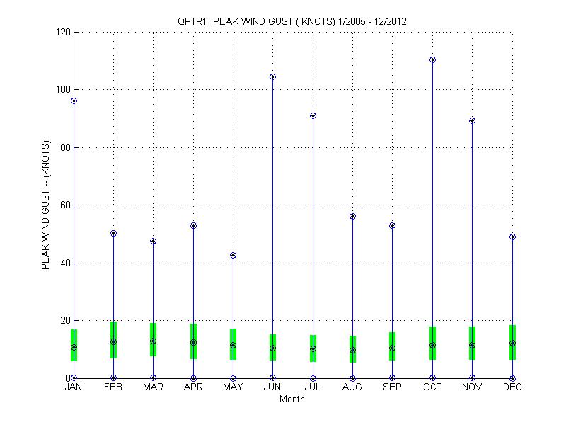Click the DEC month label

512,387
